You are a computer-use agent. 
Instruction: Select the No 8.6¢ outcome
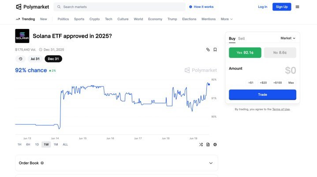click(280, 53)
